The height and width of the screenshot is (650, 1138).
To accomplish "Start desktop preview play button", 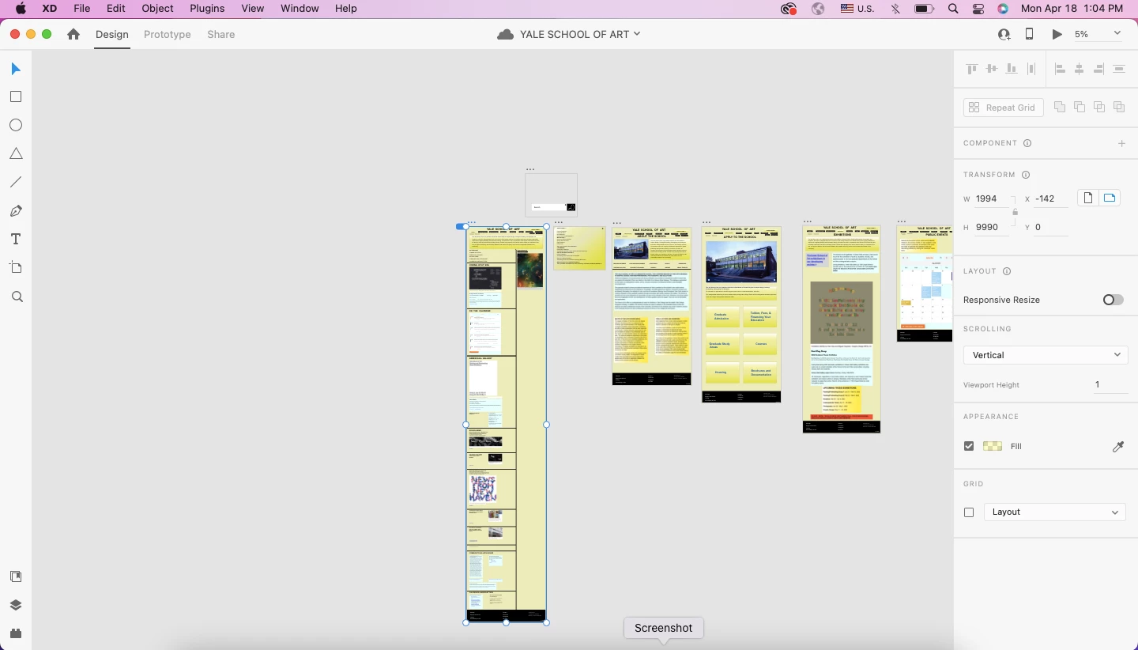I will tap(1057, 34).
